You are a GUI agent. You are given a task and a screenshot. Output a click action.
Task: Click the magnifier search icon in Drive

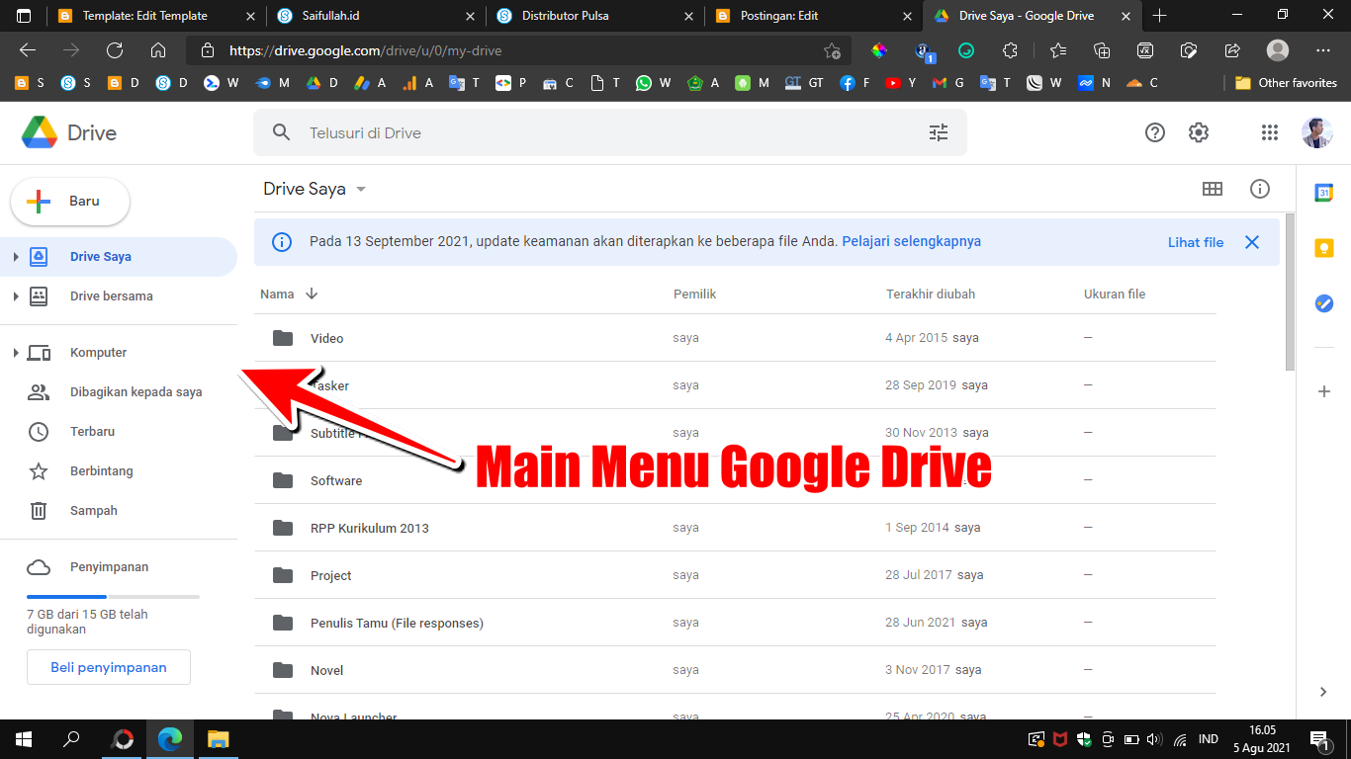coord(282,132)
